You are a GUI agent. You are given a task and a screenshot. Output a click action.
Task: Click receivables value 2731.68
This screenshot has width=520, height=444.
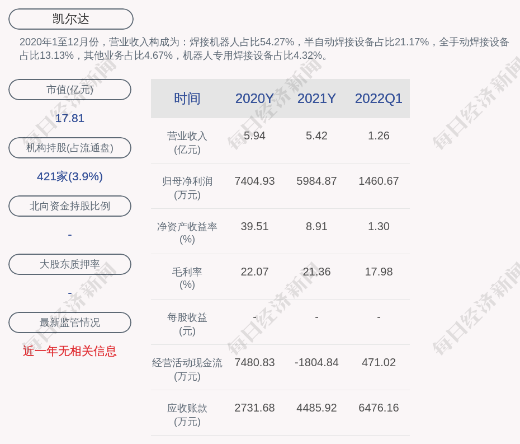pos(254,408)
